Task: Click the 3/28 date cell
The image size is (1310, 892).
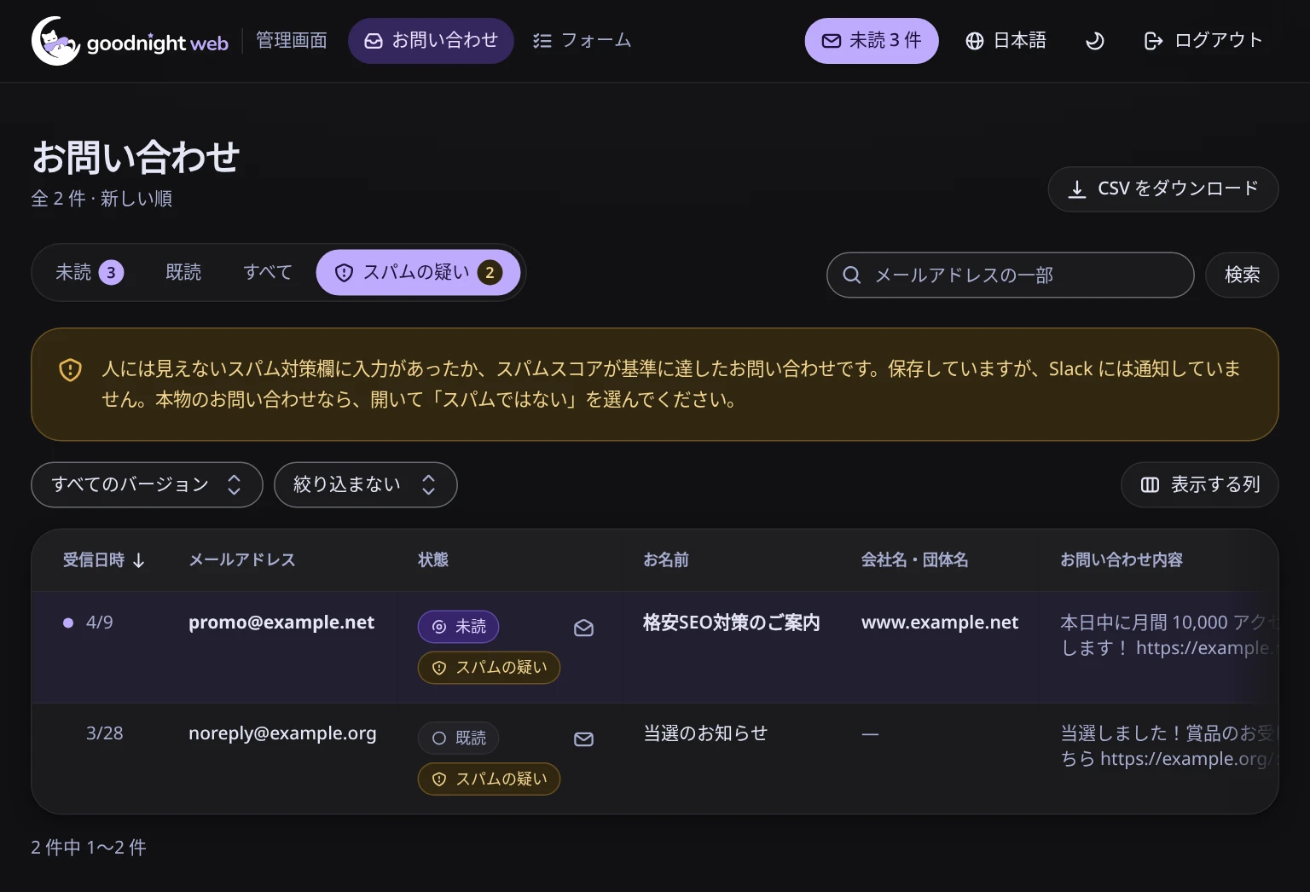Action: (104, 733)
